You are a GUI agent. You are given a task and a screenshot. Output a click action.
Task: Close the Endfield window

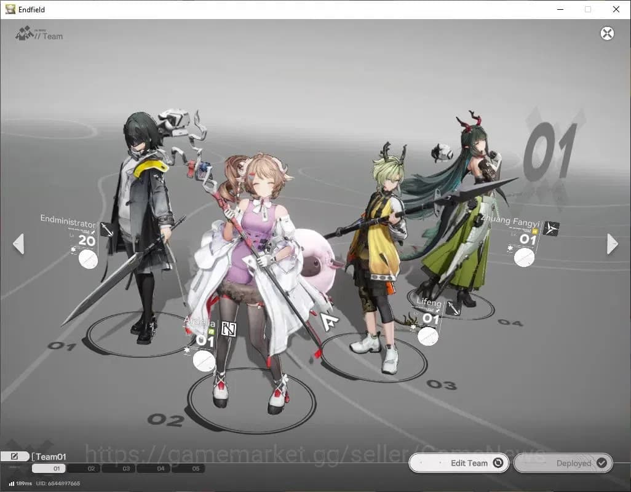[x=616, y=9]
